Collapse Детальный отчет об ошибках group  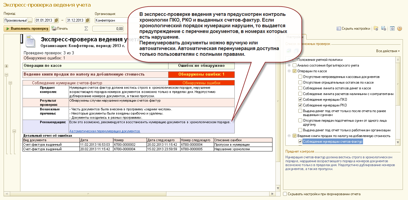[14, 131]
